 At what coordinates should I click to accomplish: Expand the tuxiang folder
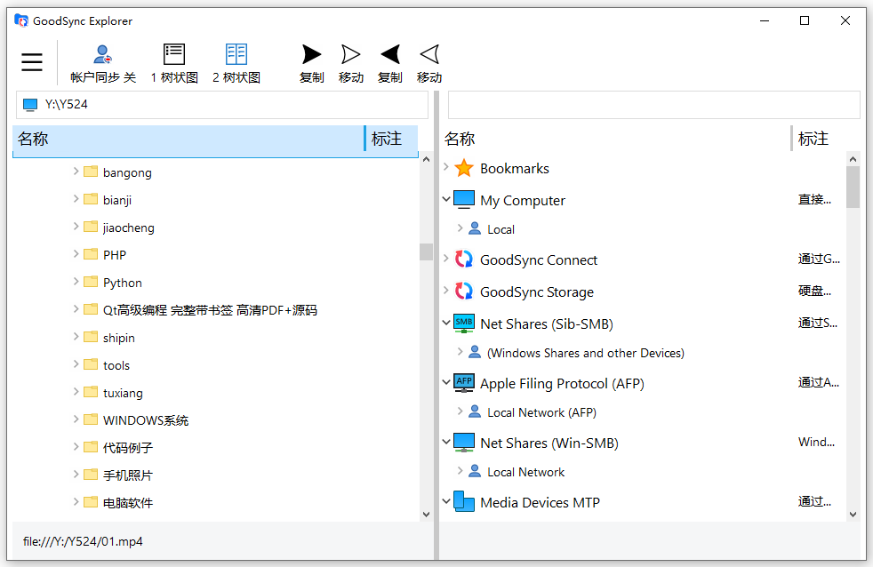click(x=76, y=392)
